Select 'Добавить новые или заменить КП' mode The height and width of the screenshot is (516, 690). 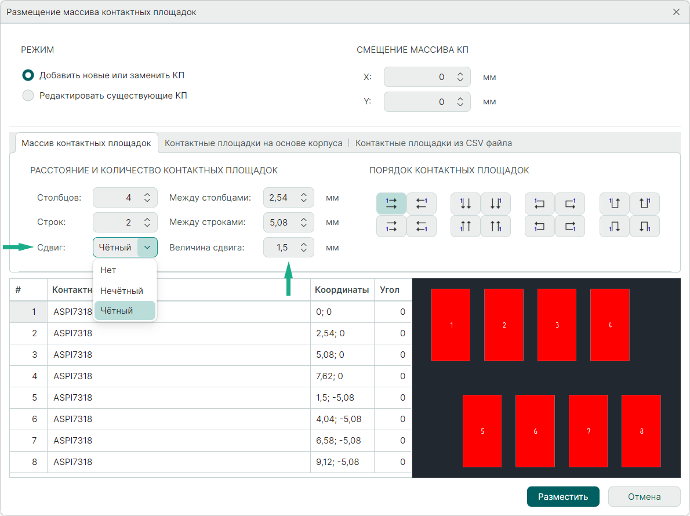point(28,75)
